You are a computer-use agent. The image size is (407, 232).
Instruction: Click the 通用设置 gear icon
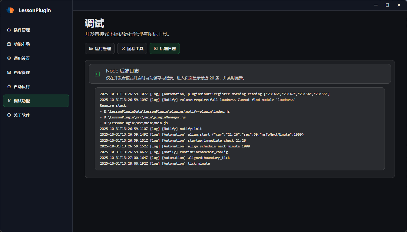click(x=9, y=58)
